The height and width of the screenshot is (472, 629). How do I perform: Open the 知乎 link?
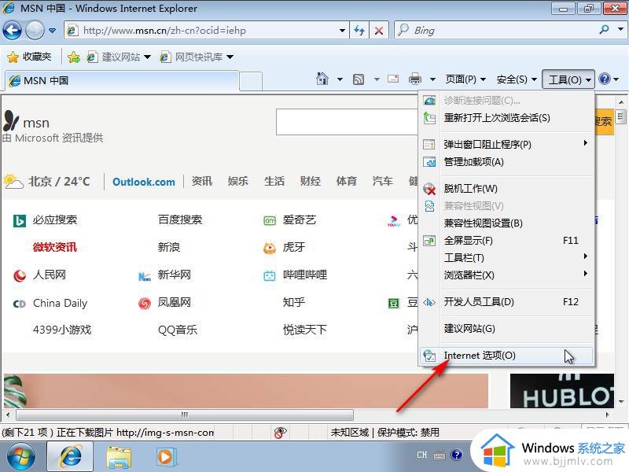pyautogui.click(x=293, y=302)
